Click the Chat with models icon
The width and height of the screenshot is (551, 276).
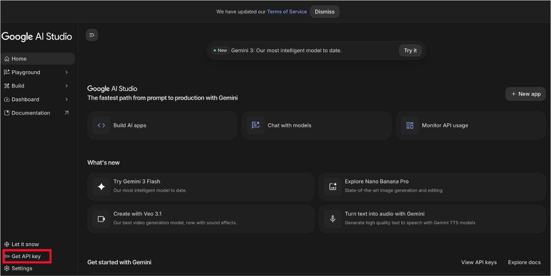tap(256, 125)
